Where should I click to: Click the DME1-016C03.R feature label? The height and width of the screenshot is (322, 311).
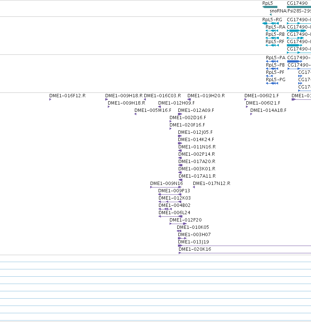(x=162, y=96)
